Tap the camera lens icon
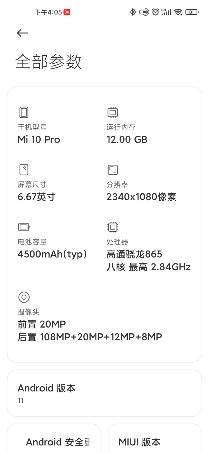Image resolution: width=209 pixels, height=453 pixels. pyautogui.click(x=24, y=297)
